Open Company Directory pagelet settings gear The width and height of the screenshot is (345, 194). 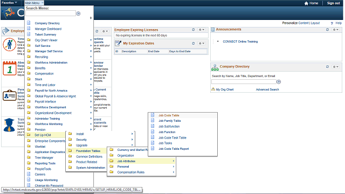335,67
